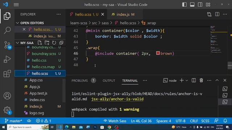This screenshot has width=232, height=130.
Task: Click the src breadcrumb folder
Action: click(94, 23)
